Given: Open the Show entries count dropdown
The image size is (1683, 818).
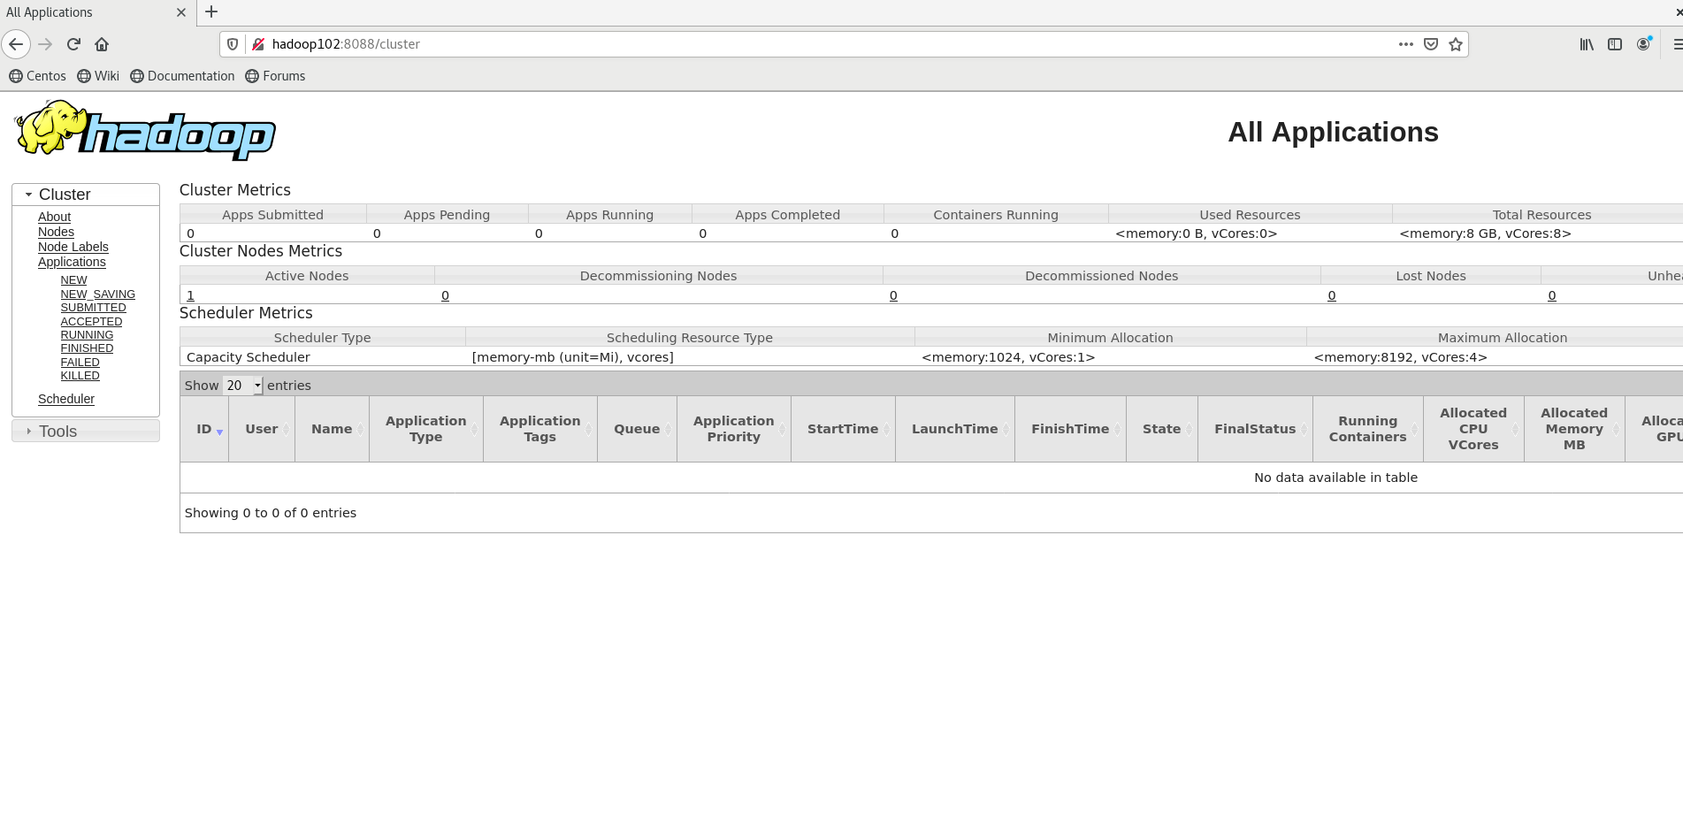Looking at the screenshot, I should click(x=243, y=386).
